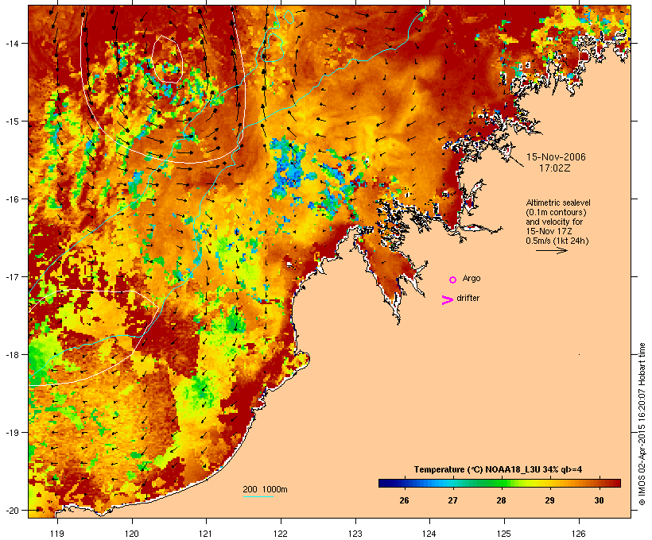Click the 125 longitude axis label

(504, 534)
